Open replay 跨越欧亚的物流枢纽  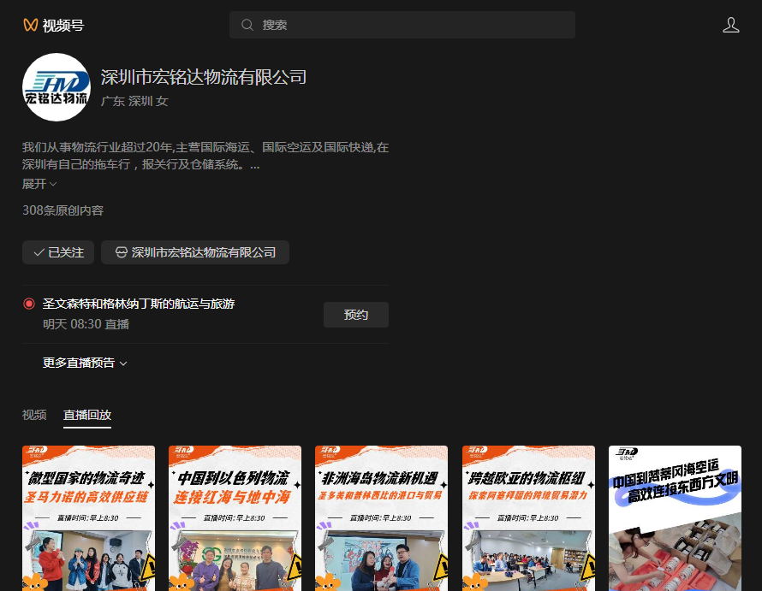click(529, 518)
